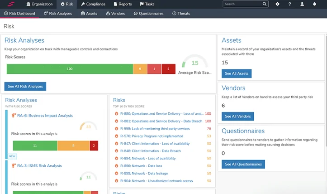Click the red 2 segment in RA-6 score bar
This screenshot has height=194, width=327.
click(94, 145)
